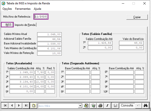
Task: Create a new record with the blank page icon
Action: coord(34,105)
